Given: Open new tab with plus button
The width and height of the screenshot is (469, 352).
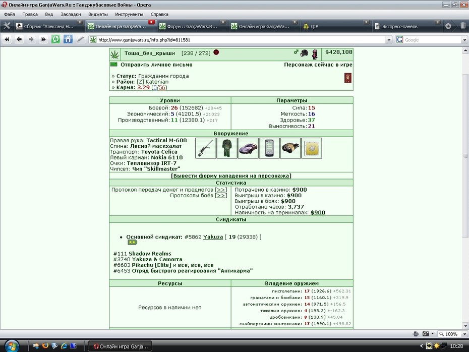Looking at the screenshot, I should 448,26.
